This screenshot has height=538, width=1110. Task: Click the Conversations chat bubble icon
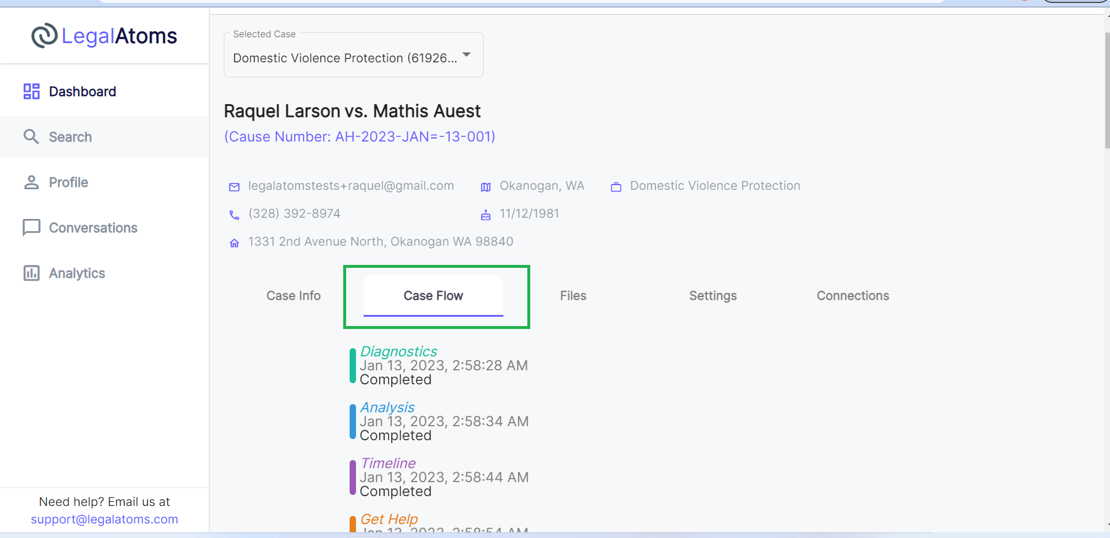[x=31, y=228]
